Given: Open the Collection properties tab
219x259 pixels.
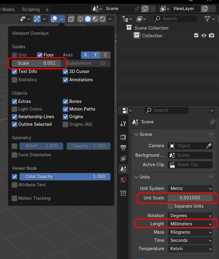Looking at the screenshot, I should point(123,193).
